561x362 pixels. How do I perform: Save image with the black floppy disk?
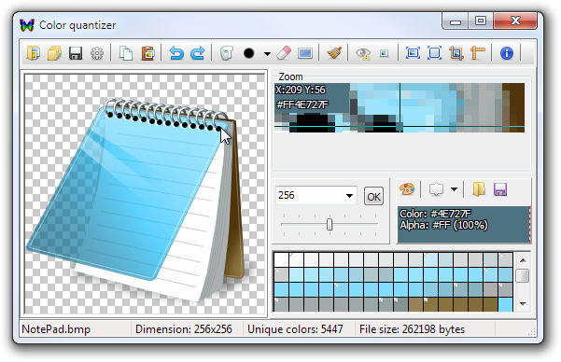pos(76,53)
